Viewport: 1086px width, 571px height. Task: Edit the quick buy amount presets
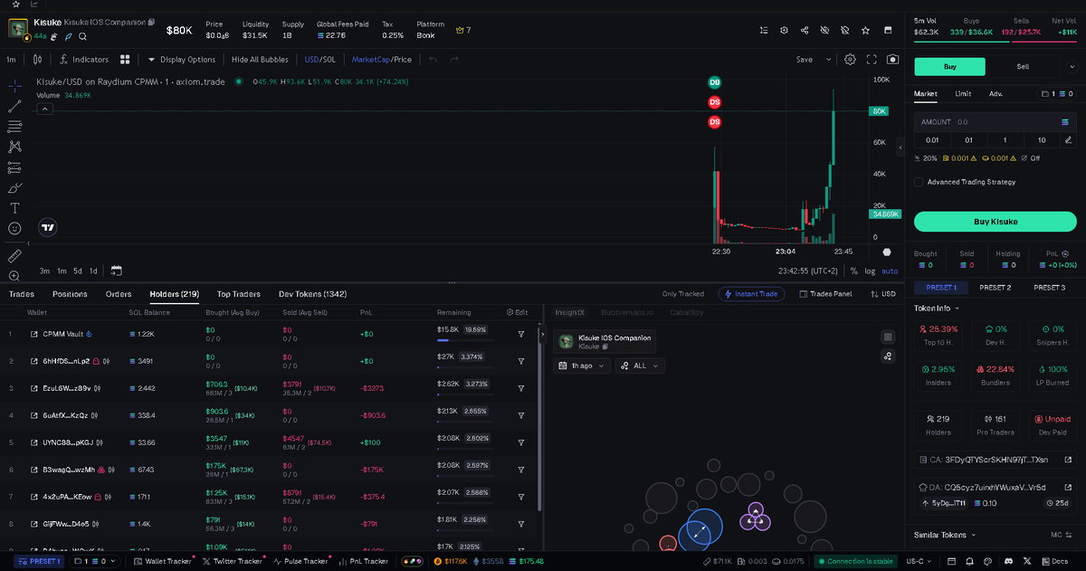point(1068,139)
